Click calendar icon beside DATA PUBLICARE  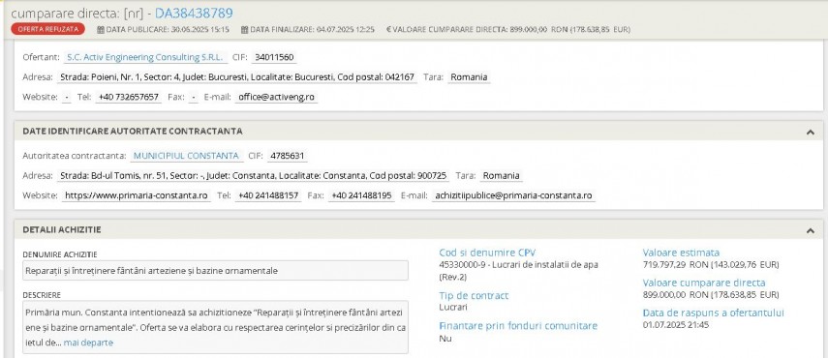coord(101,30)
